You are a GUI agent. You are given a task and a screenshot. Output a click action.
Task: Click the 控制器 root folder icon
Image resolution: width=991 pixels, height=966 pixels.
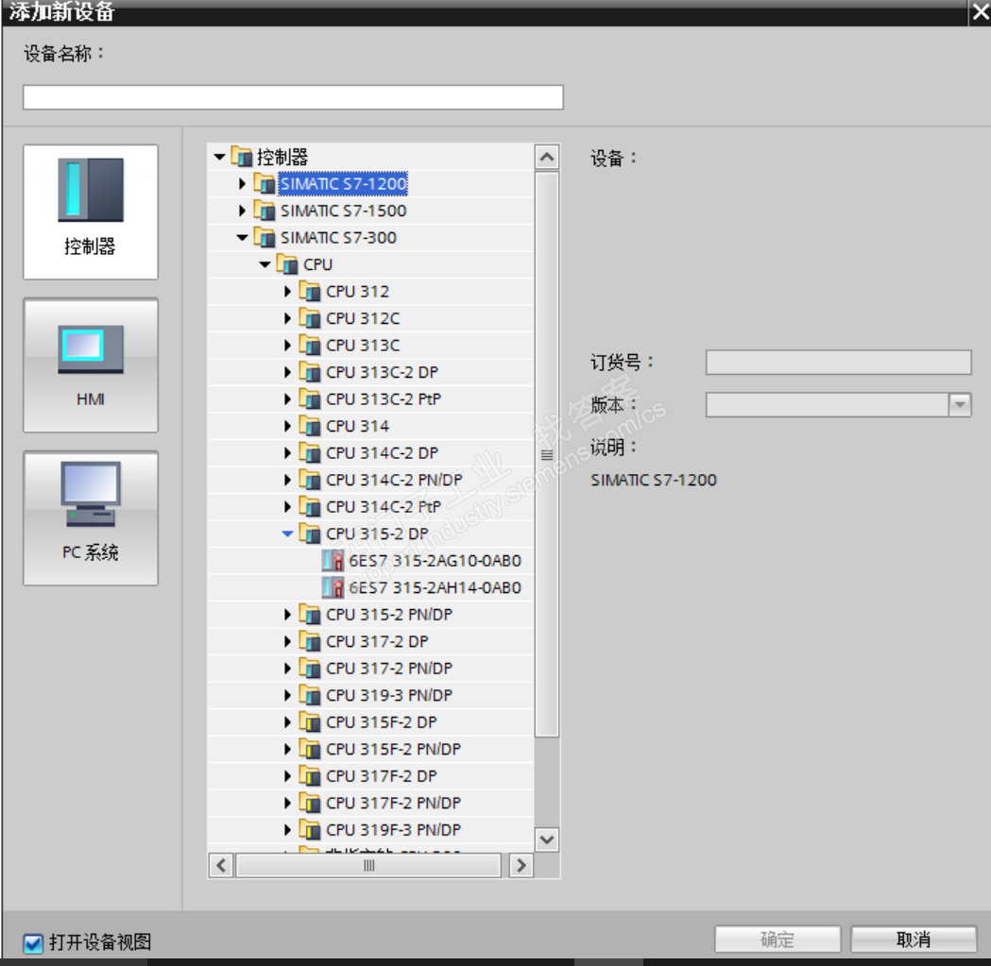coord(242,156)
